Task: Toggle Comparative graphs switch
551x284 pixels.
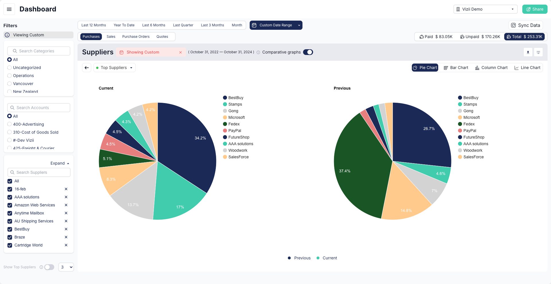Action: 308,52
